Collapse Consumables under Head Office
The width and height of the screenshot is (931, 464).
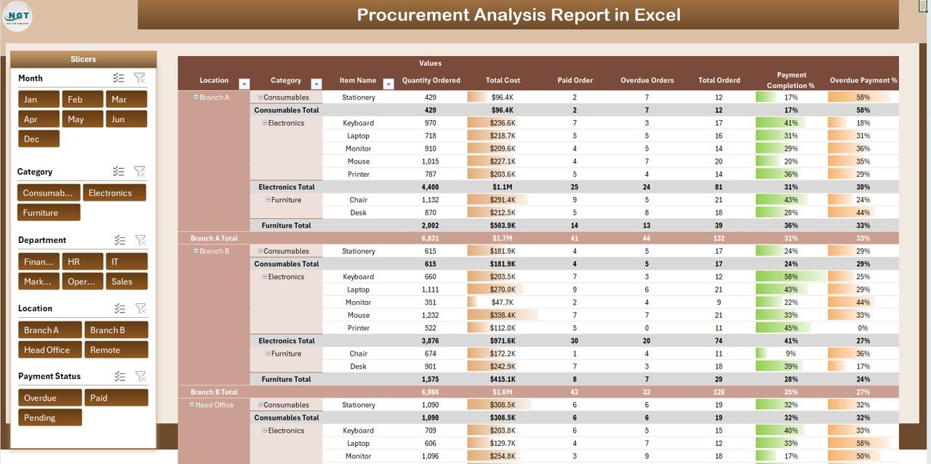click(x=260, y=404)
